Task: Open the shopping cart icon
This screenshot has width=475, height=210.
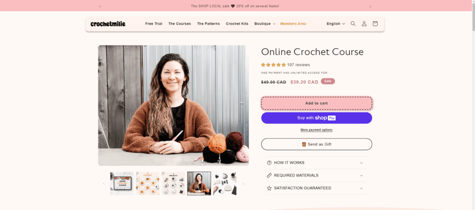Action: 375,24
